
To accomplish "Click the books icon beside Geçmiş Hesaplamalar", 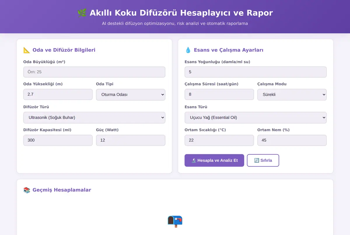I will pyautogui.click(x=27, y=190).
